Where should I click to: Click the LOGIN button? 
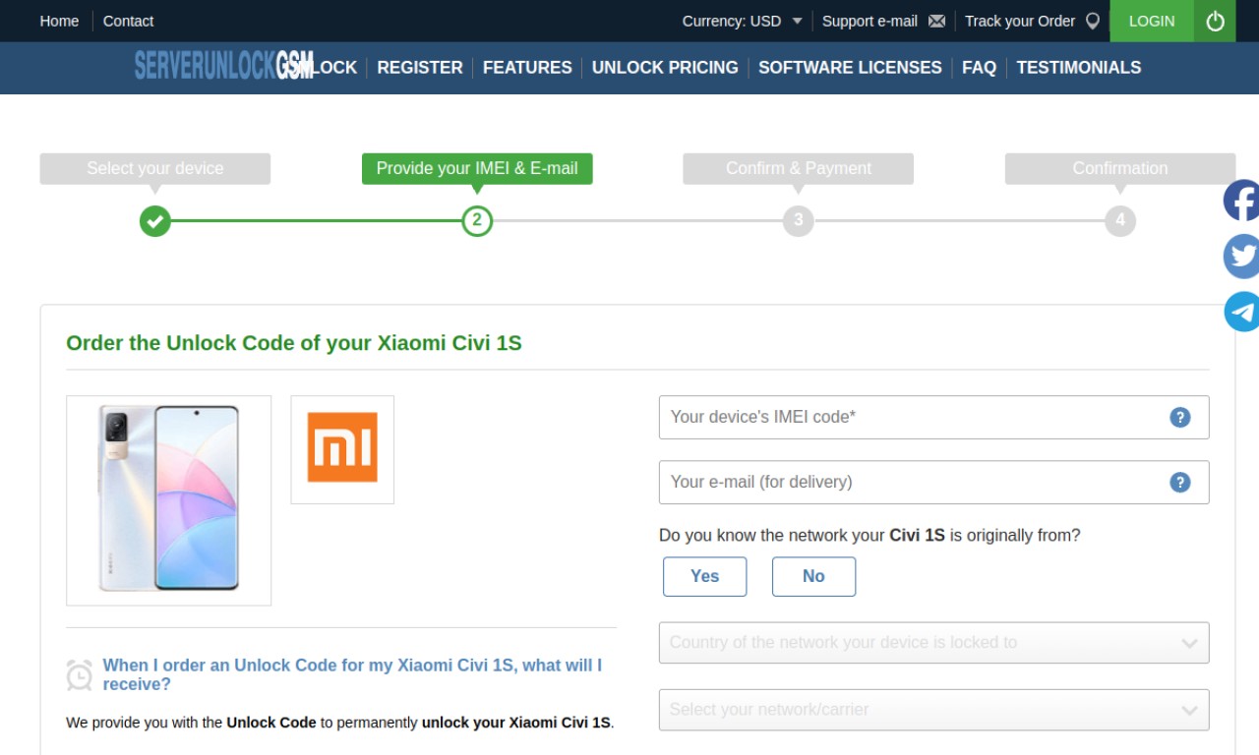click(1152, 21)
